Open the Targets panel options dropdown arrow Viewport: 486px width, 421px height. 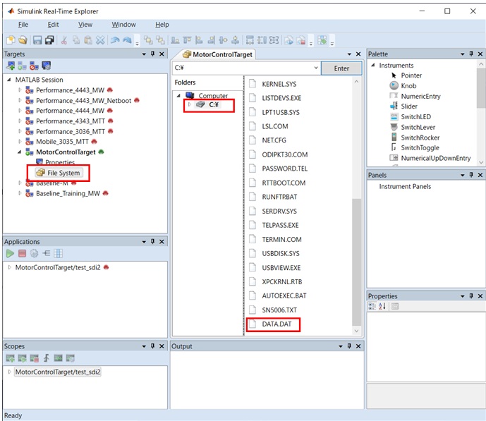point(144,54)
